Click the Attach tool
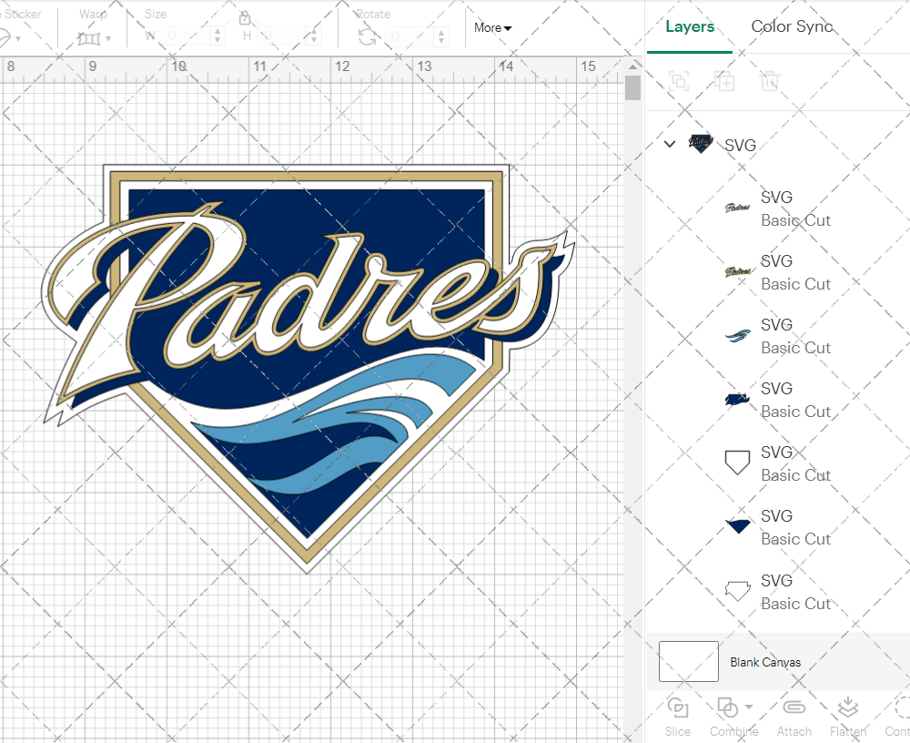Viewport: 910px width, 743px height. point(794,718)
